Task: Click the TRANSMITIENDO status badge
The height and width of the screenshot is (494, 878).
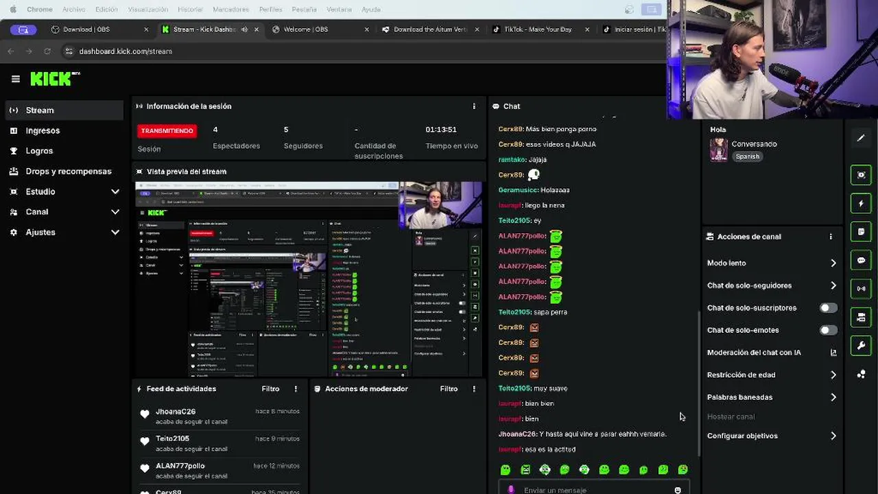Action: coord(167,130)
